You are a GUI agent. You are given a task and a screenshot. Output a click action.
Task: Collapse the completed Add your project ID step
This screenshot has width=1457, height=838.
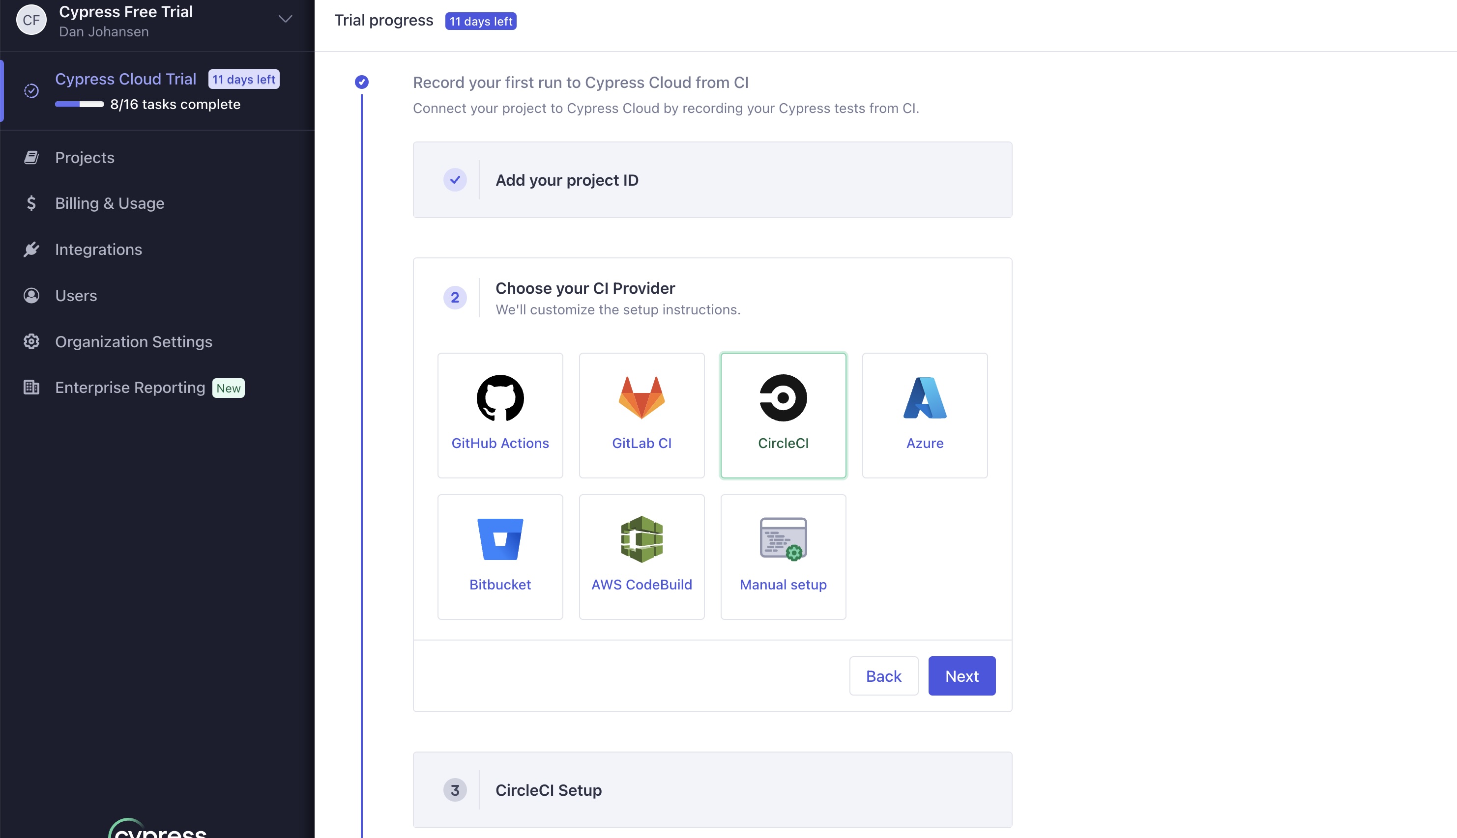tap(712, 180)
